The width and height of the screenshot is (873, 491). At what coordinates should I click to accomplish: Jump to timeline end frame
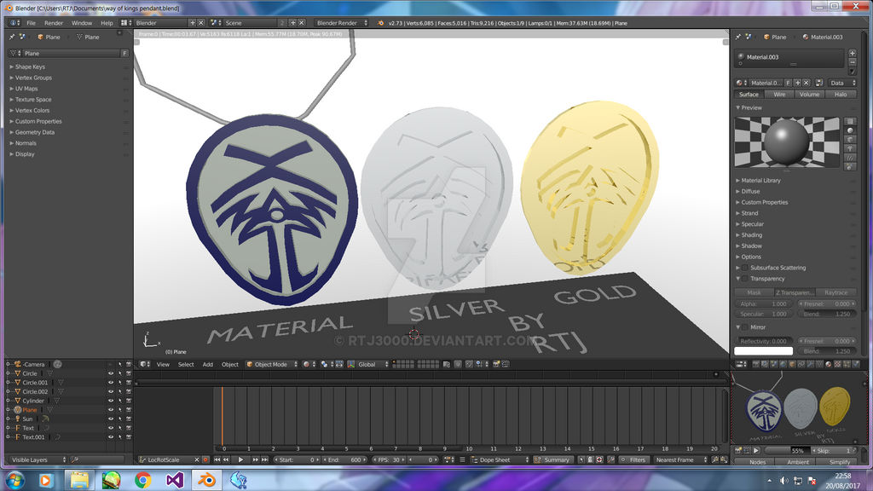[264, 459]
